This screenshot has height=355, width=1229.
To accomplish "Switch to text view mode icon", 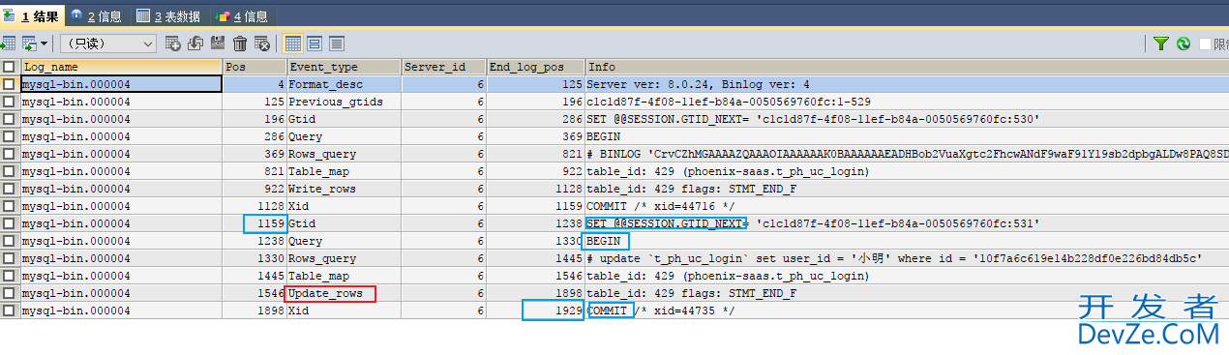I will coord(337,44).
